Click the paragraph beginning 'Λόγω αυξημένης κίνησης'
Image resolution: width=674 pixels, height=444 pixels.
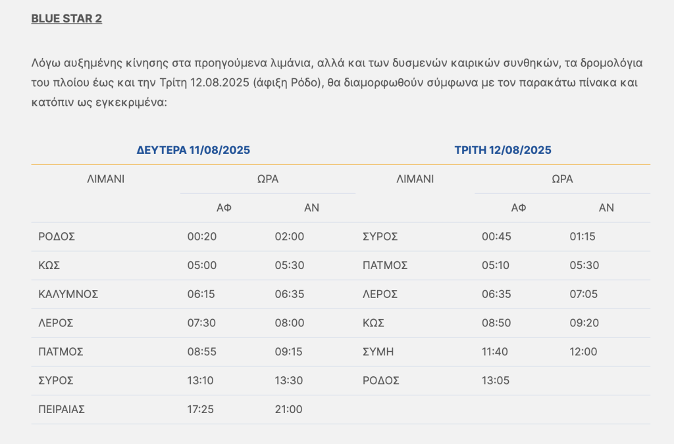337,82
